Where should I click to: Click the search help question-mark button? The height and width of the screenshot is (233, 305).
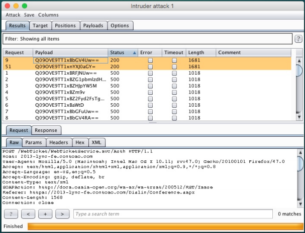pyautogui.click(x=11, y=214)
